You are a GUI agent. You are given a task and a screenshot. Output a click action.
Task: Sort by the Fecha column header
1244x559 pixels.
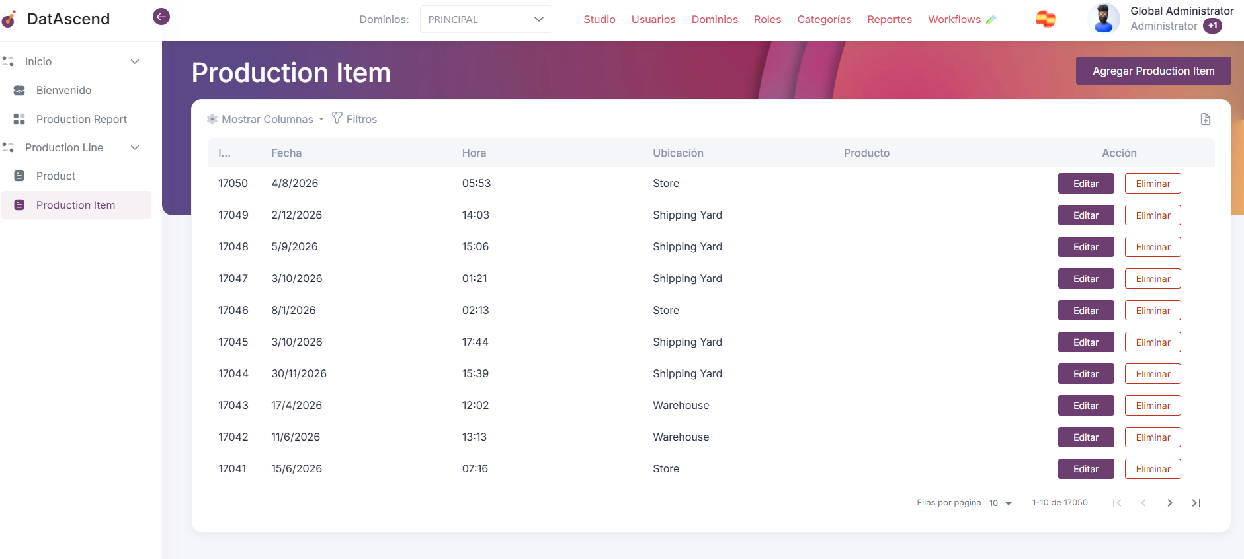click(x=286, y=153)
